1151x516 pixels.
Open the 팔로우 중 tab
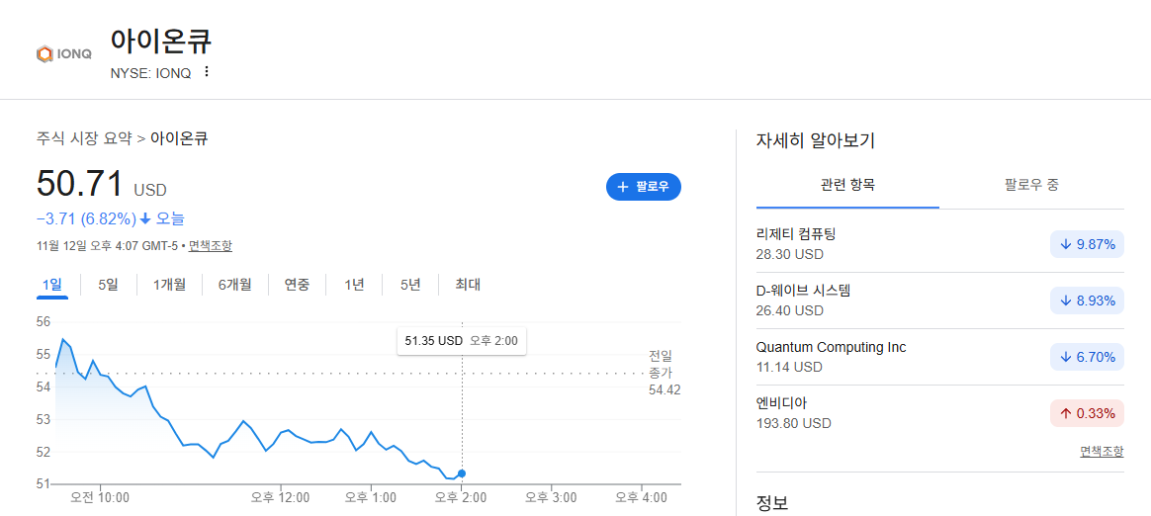pyautogui.click(x=1031, y=185)
